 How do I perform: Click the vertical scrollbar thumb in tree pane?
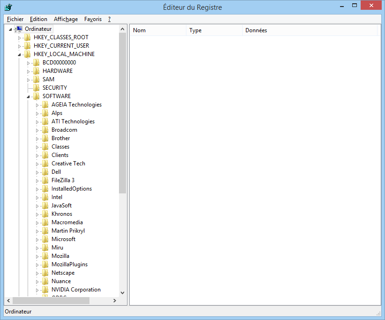coord(123,113)
